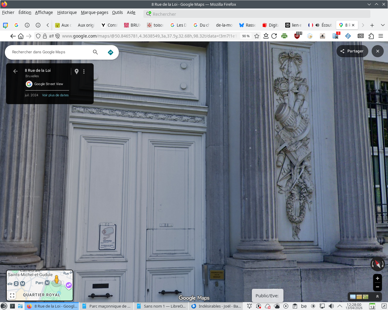388x310 pixels.
Task: Click the location pin icon beside the address
Action: [x=77, y=71]
